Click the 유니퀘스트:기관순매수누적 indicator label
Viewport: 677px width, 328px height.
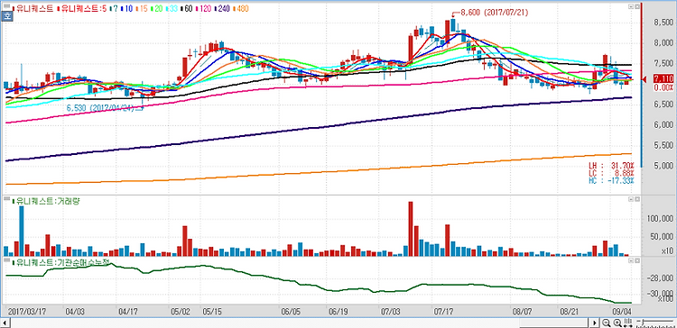60,262
